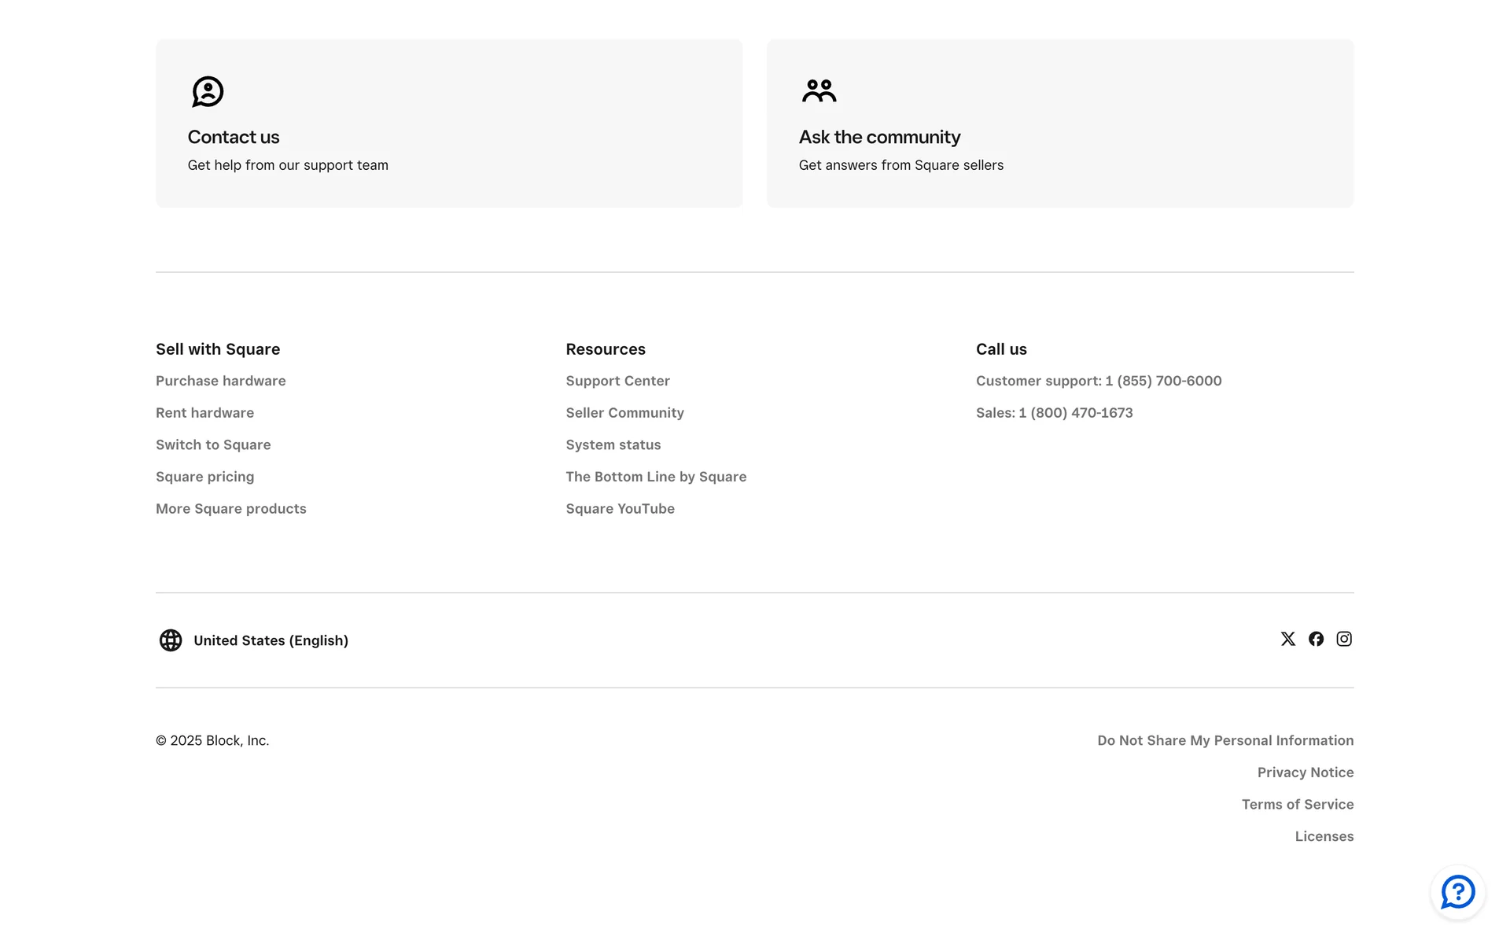Open More Square products link
Image resolution: width=1510 pixels, height=944 pixels.
231,509
